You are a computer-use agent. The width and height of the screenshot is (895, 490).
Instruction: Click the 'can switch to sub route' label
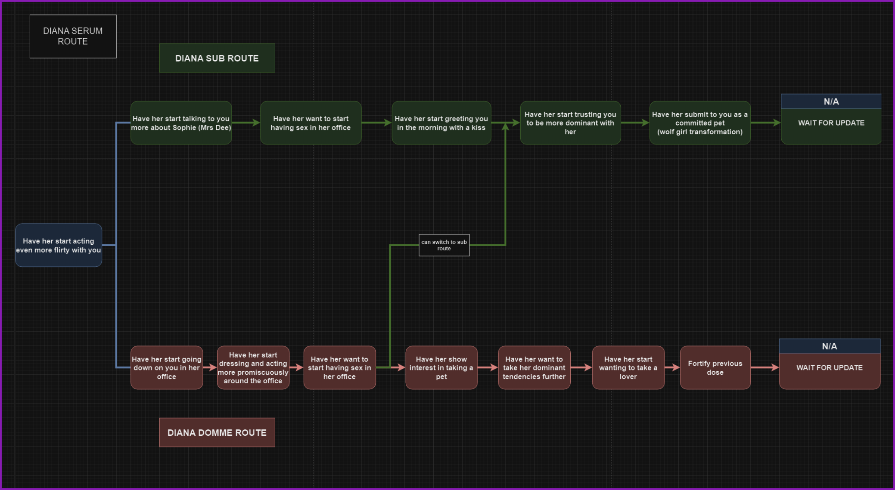[444, 245]
